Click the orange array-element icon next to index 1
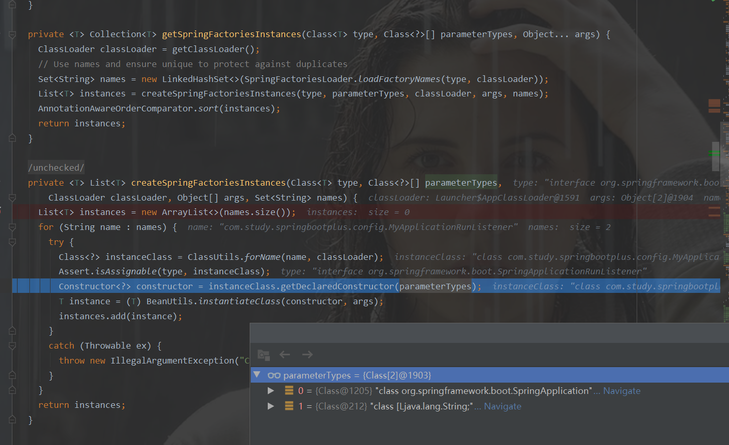This screenshot has width=729, height=445. tap(288, 406)
